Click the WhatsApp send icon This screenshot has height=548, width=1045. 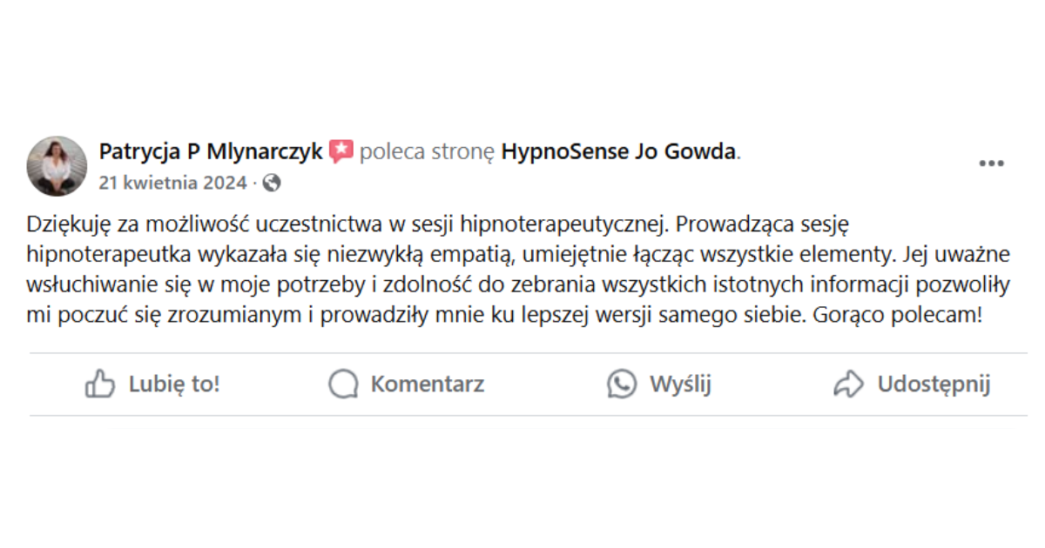(622, 384)
